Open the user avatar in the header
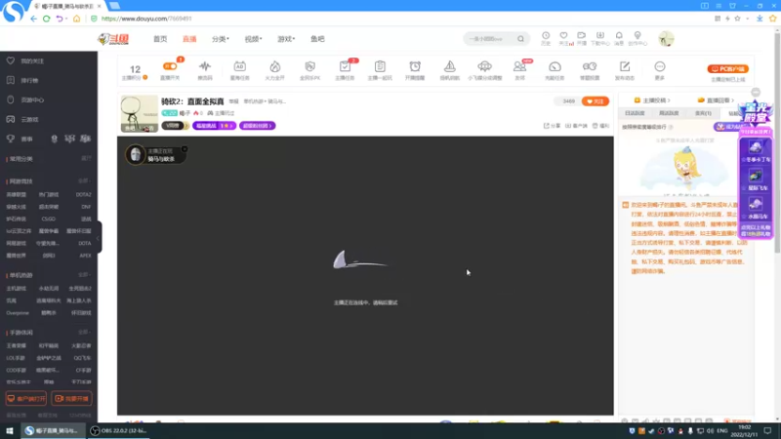 [x=666, y=38]
